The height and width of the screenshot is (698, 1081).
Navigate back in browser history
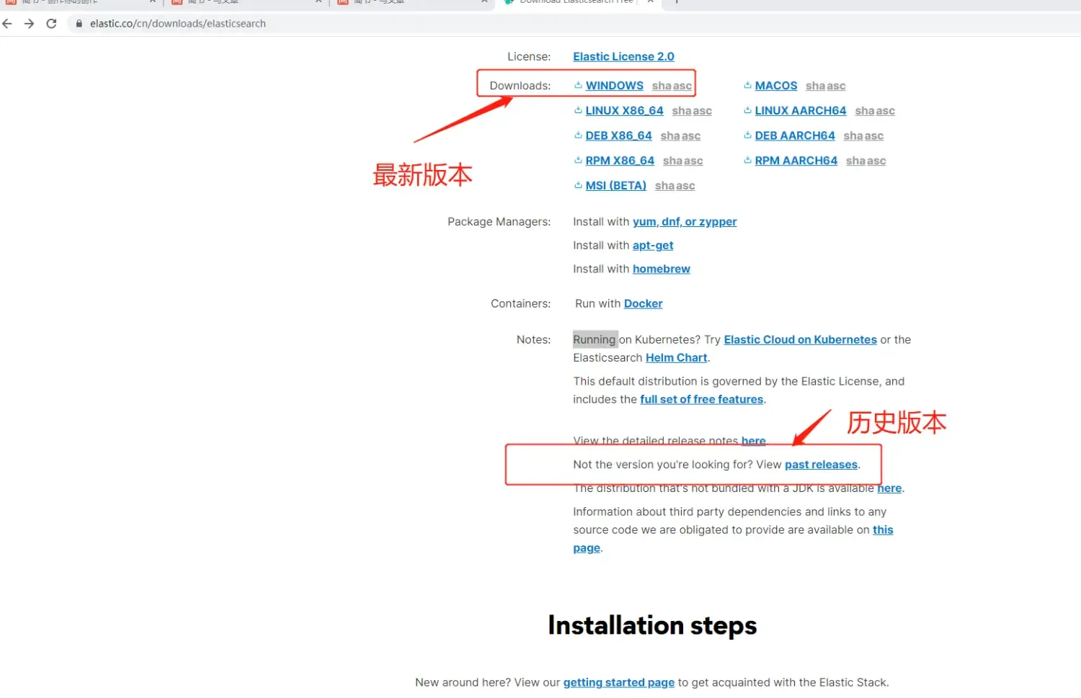click(7, 23)
